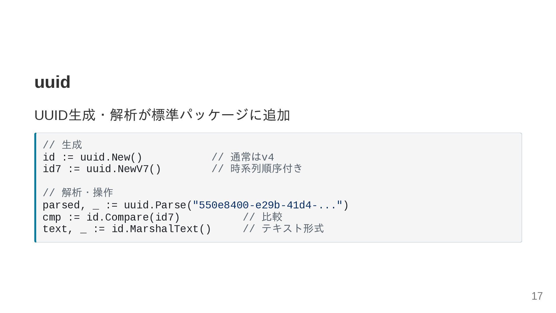
Task: Click the id.Compare(id7) expression
Action: (133, 217)
